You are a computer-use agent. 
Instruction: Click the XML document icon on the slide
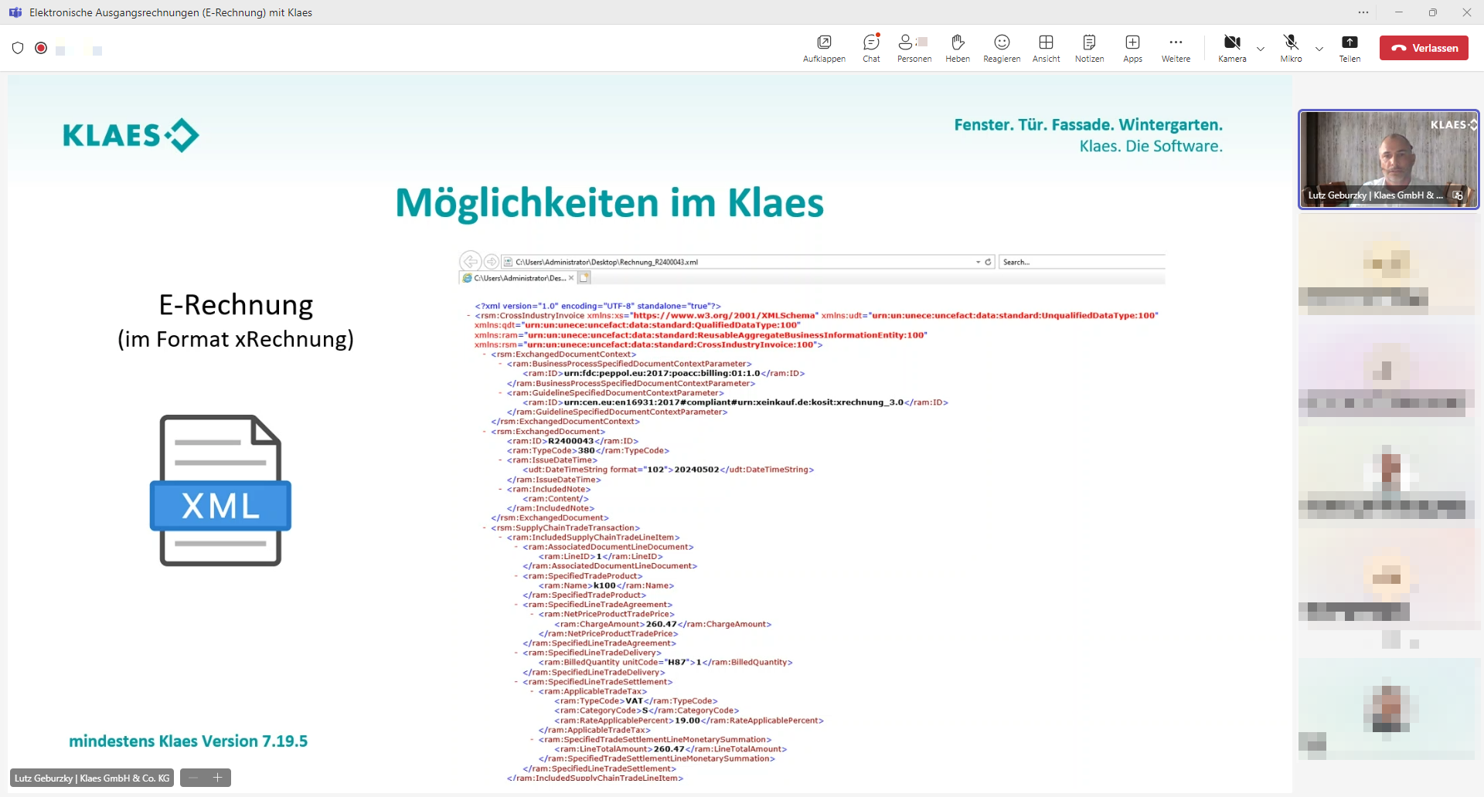pyautogui.click(x=220, y=490)
